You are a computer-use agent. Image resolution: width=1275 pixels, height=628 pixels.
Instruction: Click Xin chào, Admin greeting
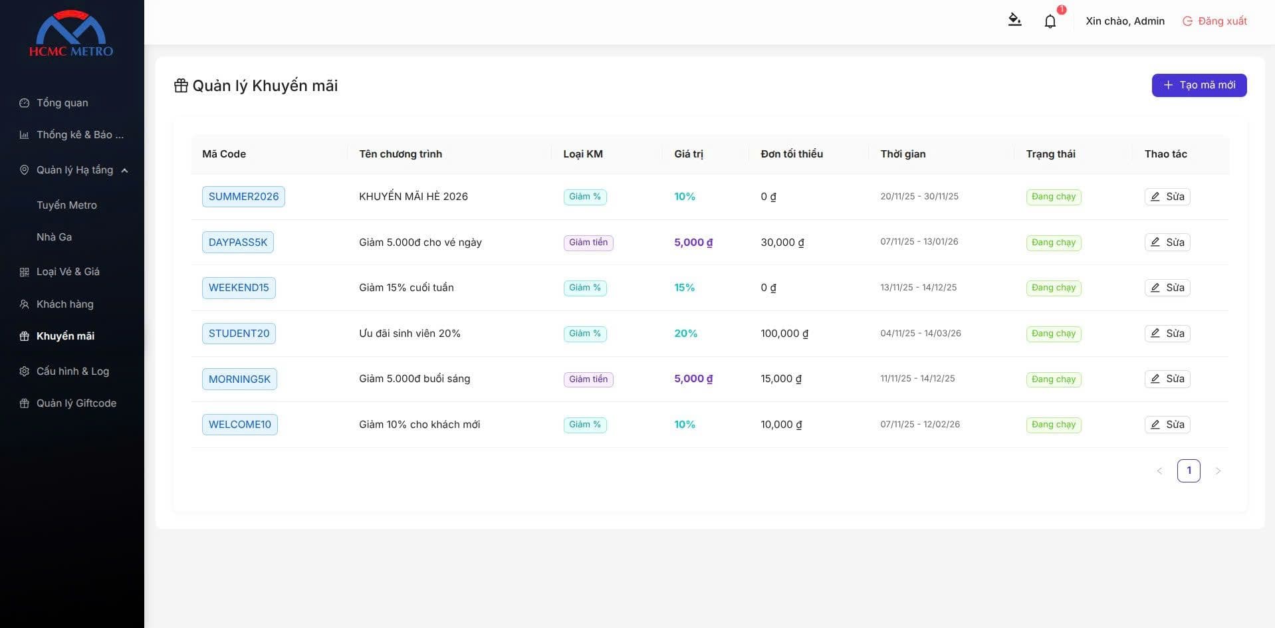[x=1125, y=21]
